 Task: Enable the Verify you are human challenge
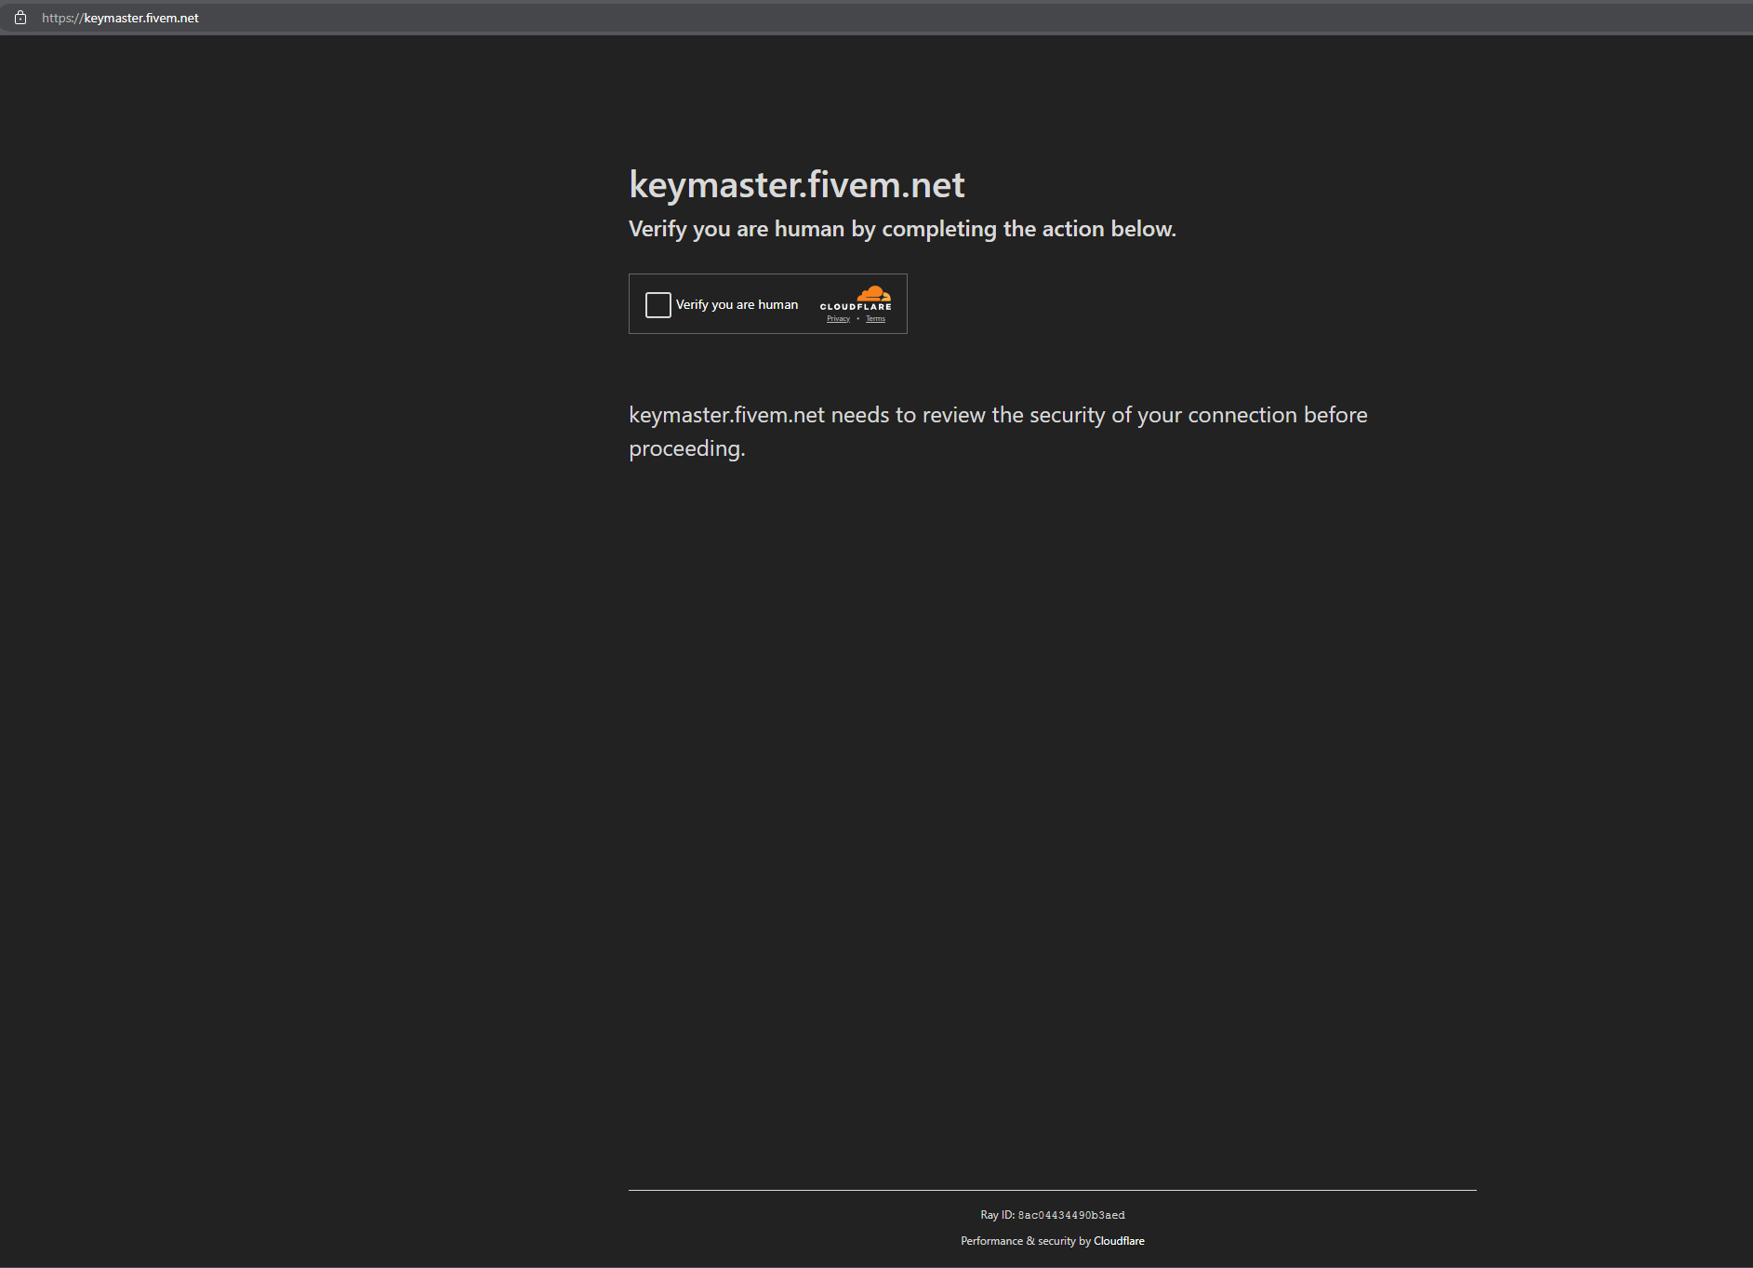point(658,304)
